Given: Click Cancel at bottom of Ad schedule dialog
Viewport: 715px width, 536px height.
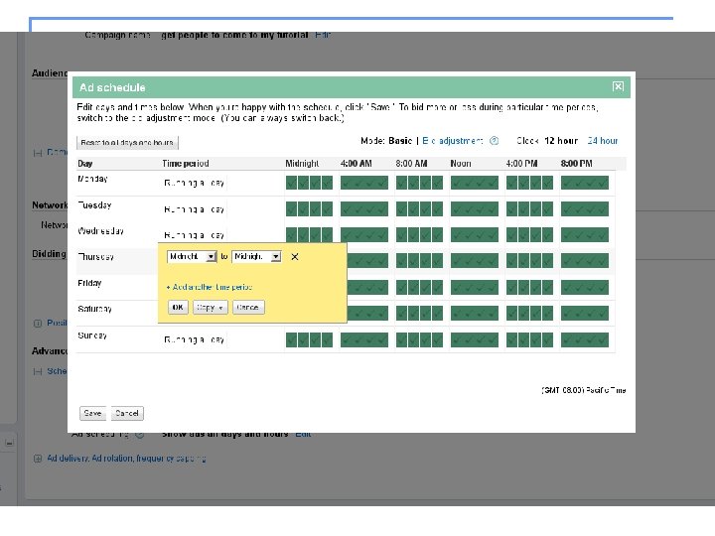Looking at the screenshot, I should pos(127,413).
